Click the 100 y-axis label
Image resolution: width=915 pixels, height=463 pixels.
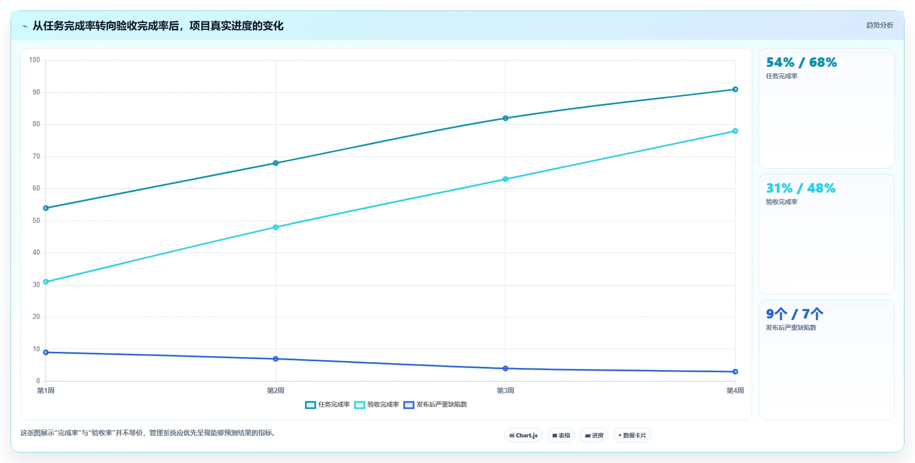point(35,60)
